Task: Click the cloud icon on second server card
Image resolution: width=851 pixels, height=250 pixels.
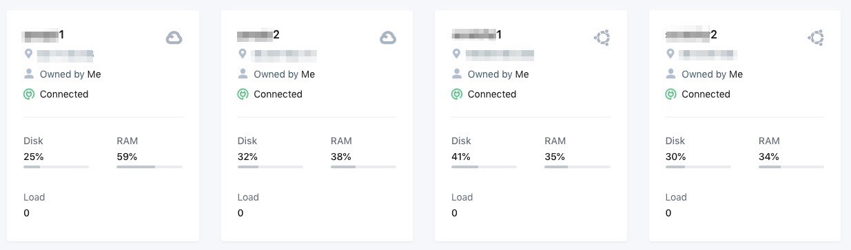Action: (388, 38)
